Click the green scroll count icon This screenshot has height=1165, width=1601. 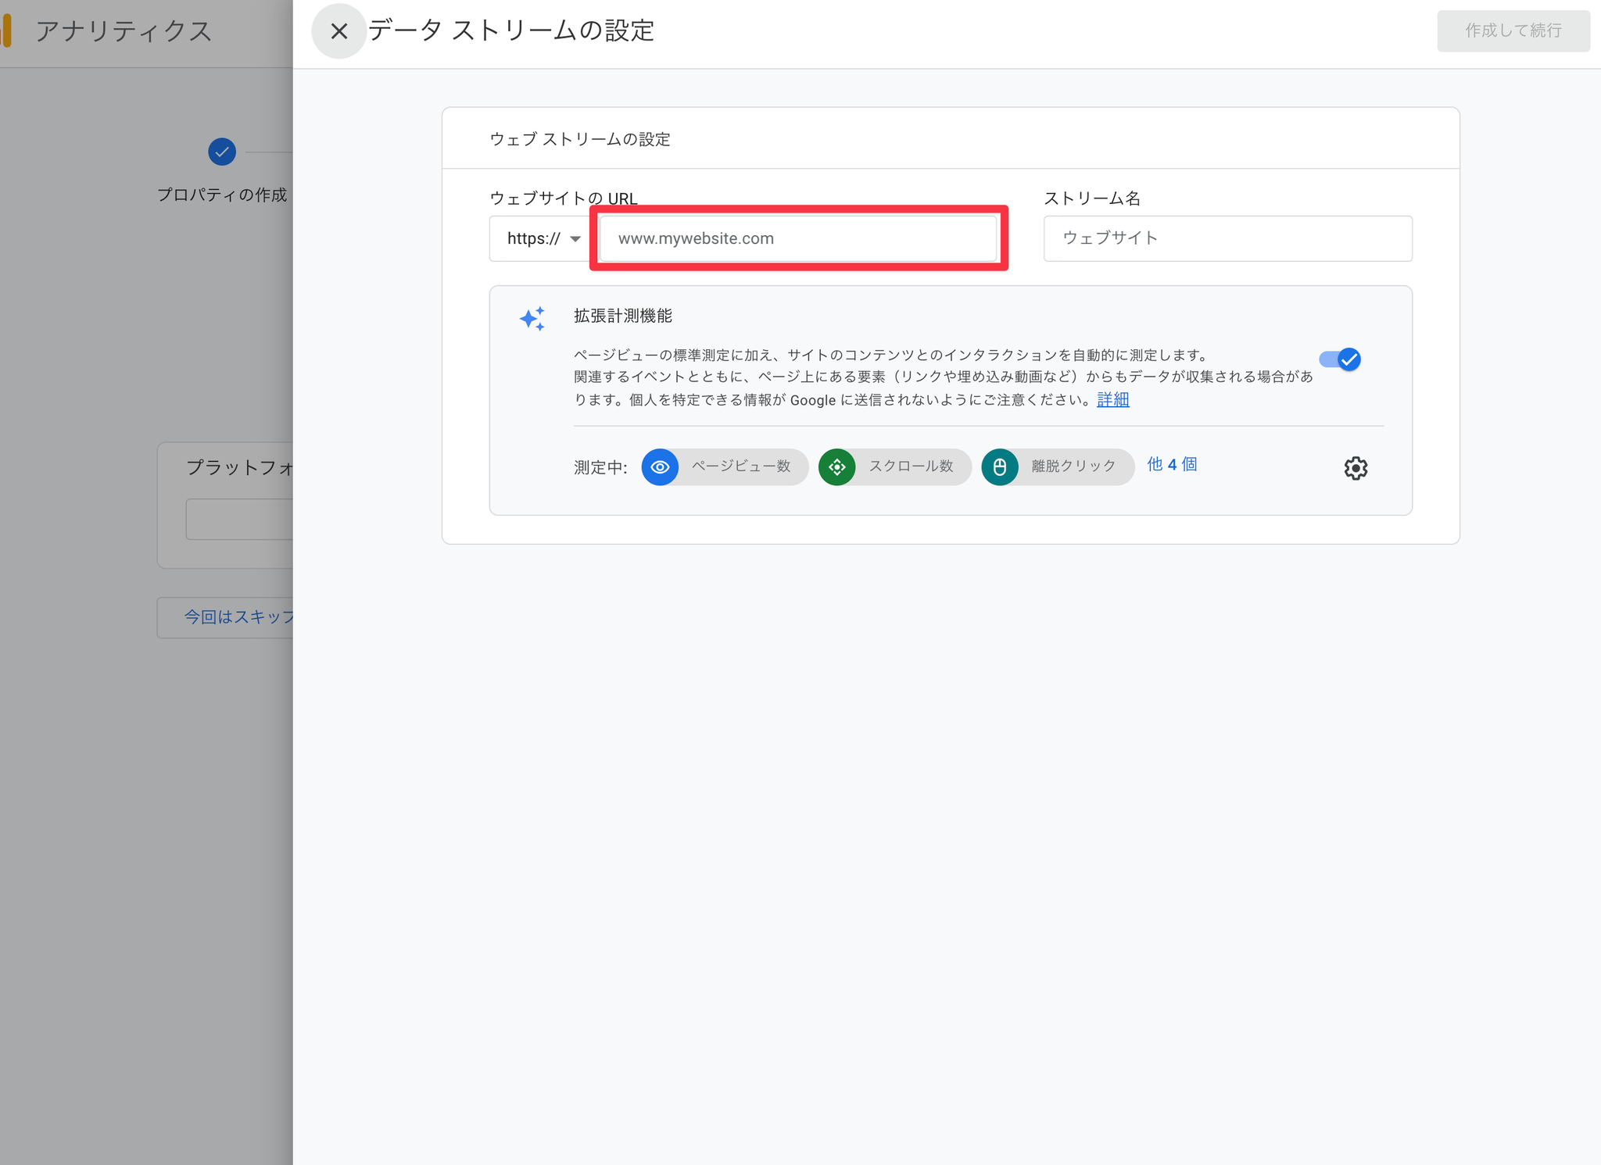[x=836, y=467]
